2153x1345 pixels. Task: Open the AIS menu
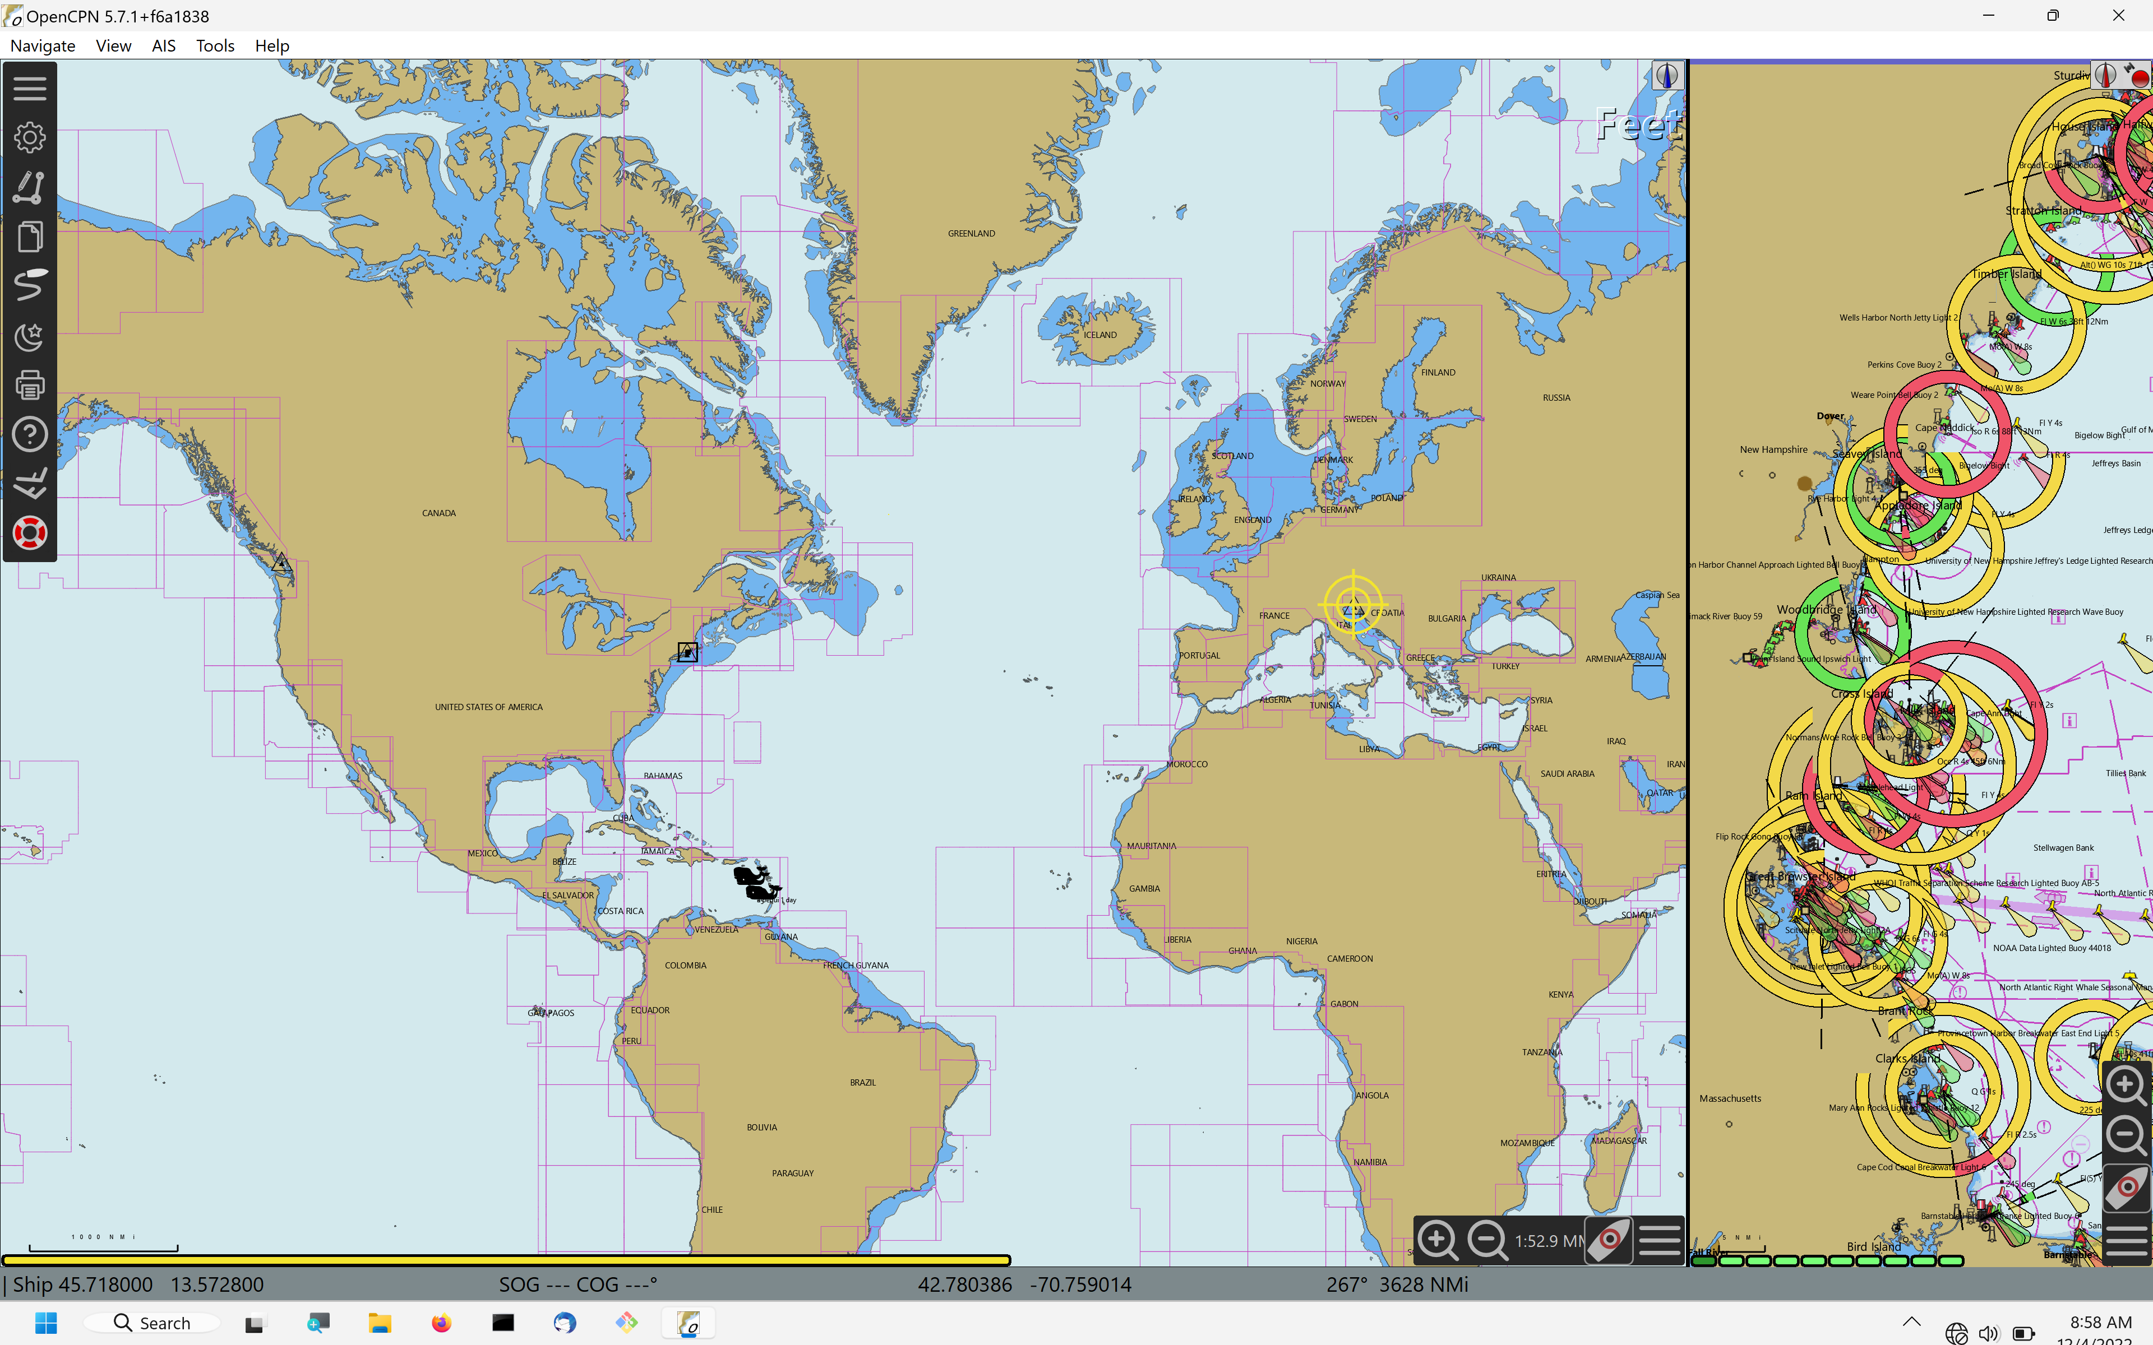tap(163, 45)
